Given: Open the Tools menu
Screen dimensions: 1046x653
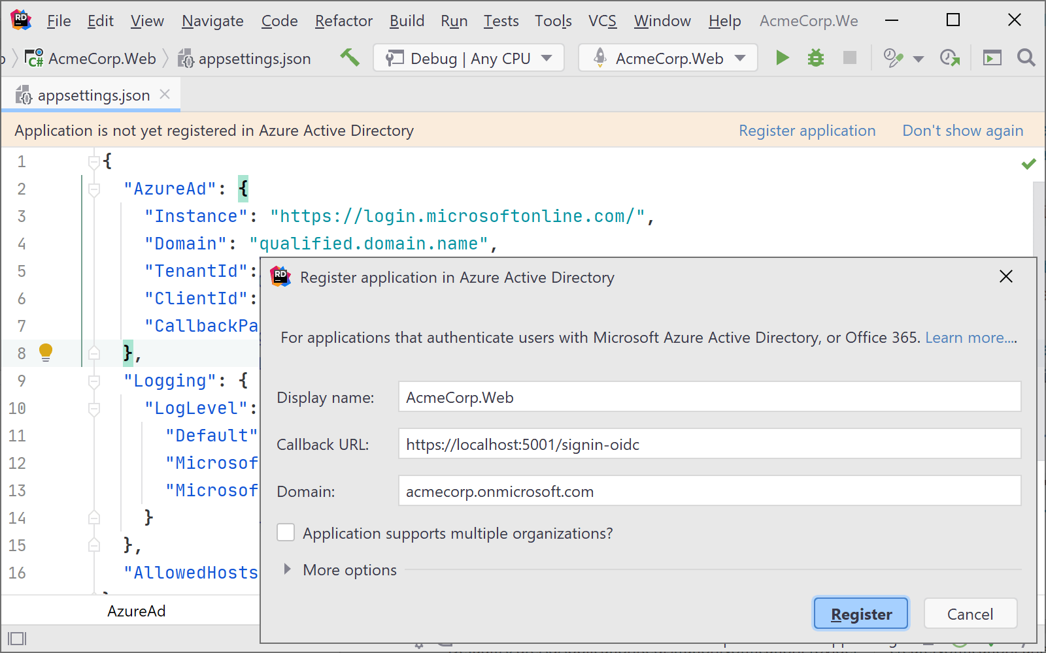Looking at the screenshot, I should coord(553,21).
